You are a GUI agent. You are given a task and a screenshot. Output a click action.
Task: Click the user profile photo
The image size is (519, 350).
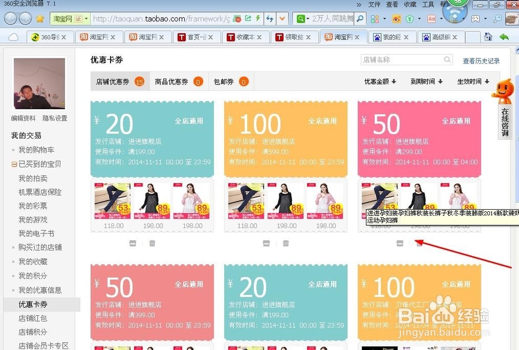(x=39, y=83)
